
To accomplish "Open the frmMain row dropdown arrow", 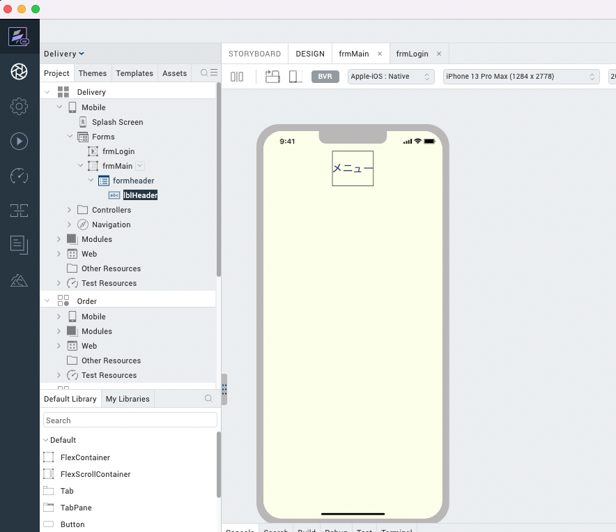I will (x=140, y=166).
